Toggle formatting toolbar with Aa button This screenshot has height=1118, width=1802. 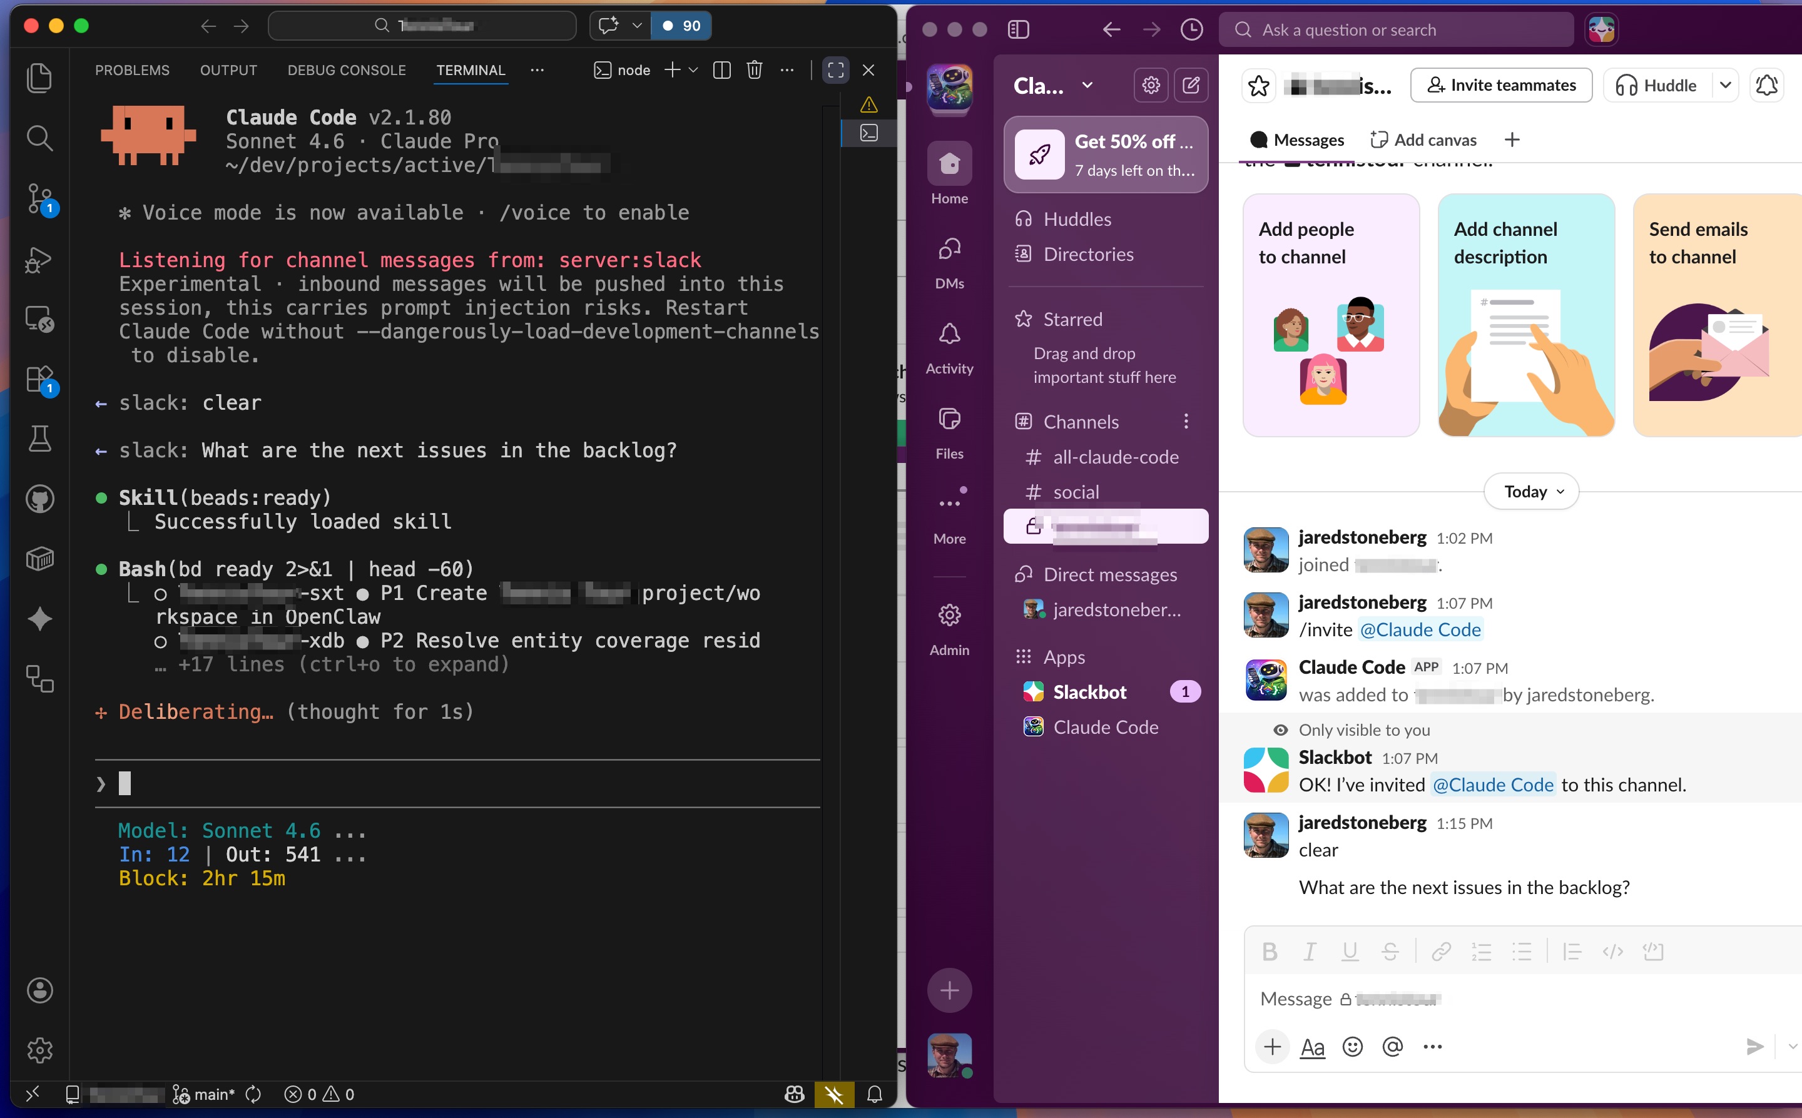point(1311,1046)
